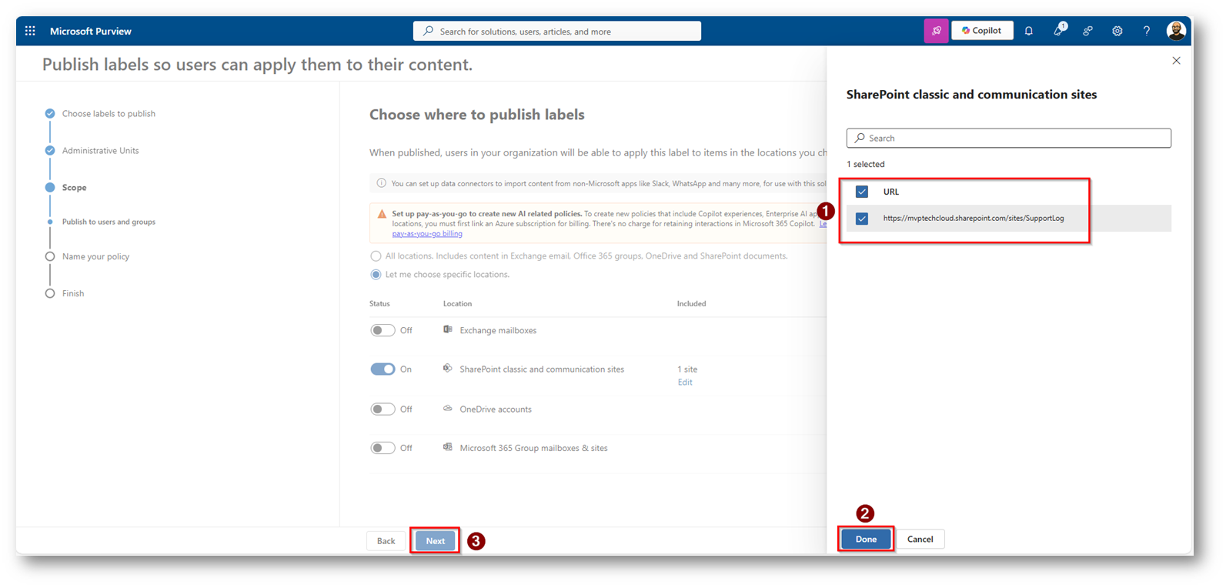Click the Microsoft 365 Group mailboxes icon
The image size is (1226, 588).
pyautogui.click(x=448, y=447)
